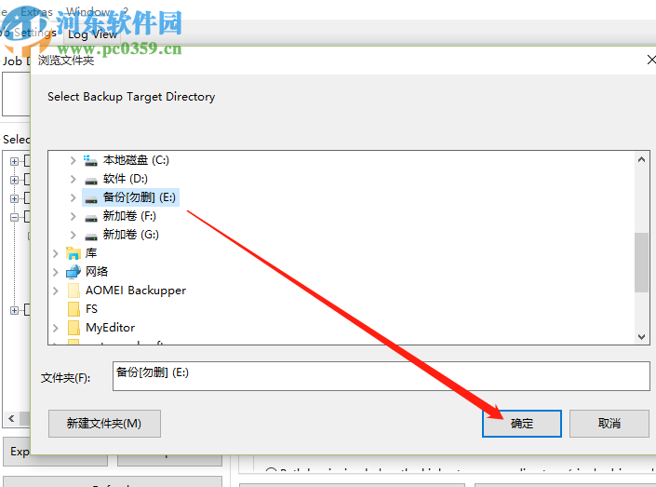Expand the 新加卷 (F:) drive node
This screenshot has height=487, width=656.
tap(73, 216)
